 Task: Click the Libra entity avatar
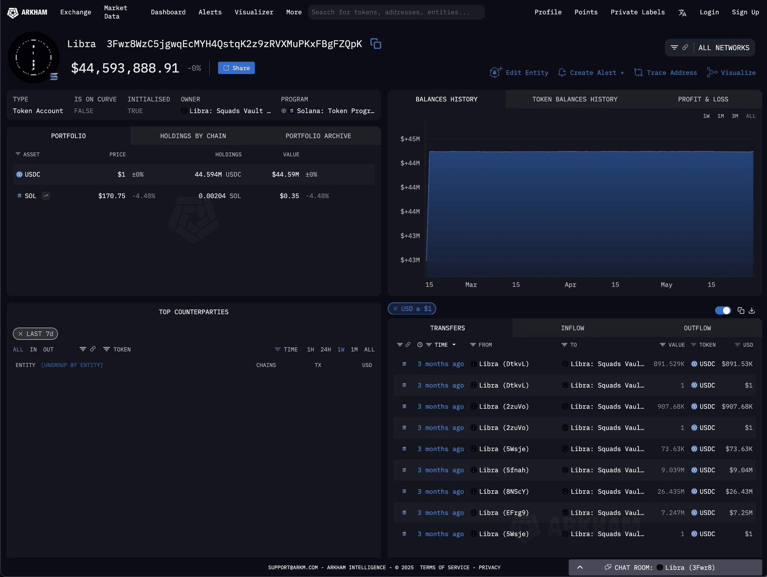pos(34,57)
